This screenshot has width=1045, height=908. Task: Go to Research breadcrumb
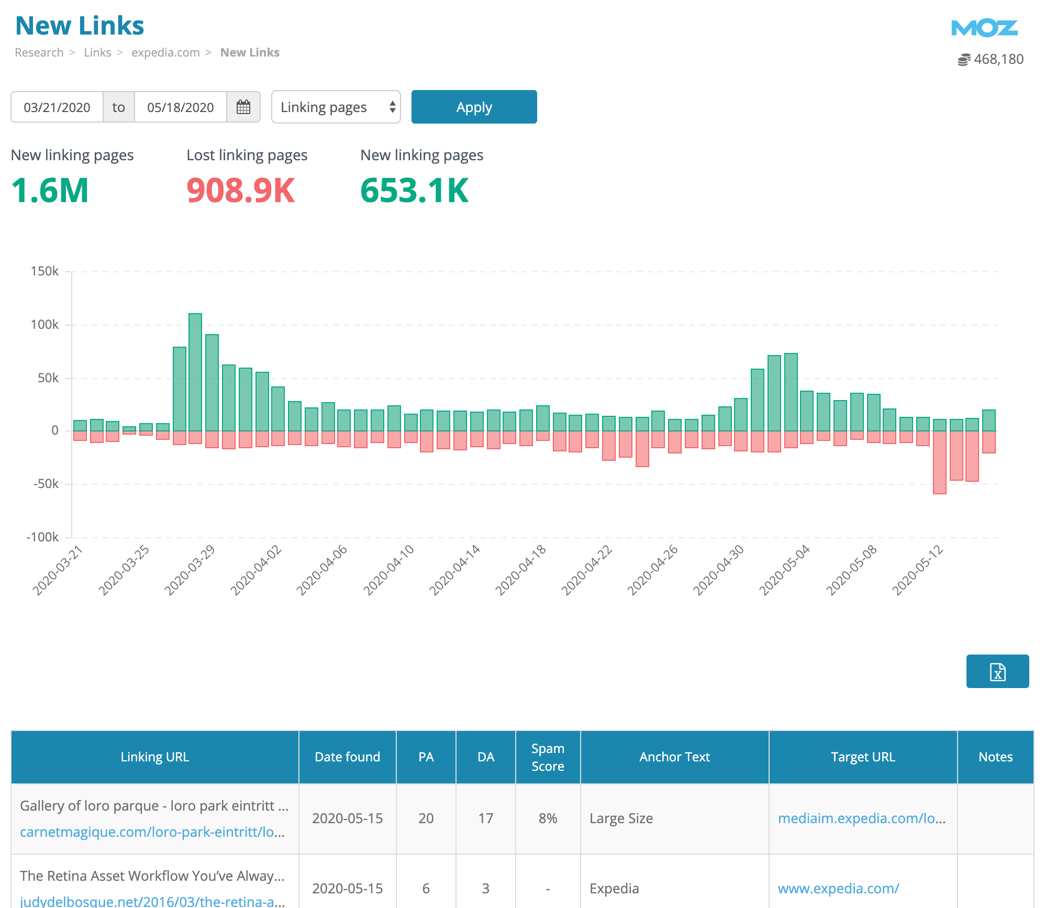tap(39, 53)
